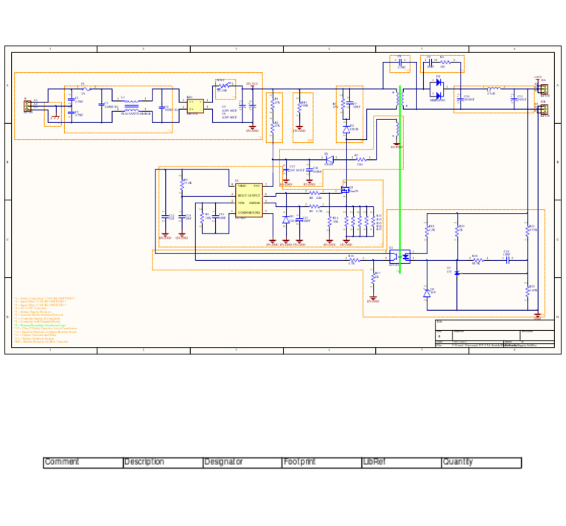Screen dimensions: 566x526
Task: Click the orange block legend notes
Action: [x=46, y=320]
